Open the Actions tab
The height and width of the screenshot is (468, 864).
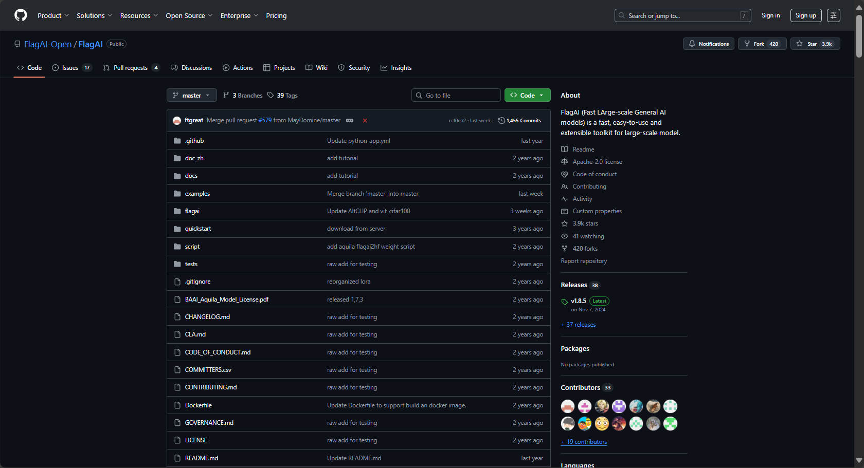(238, 68)
